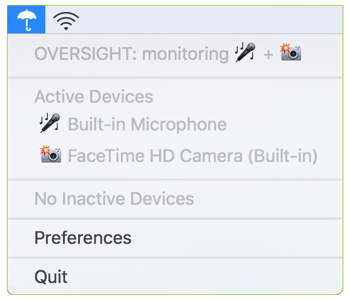Quit OverSight via the Quit menu item

(x=175, y=277)
